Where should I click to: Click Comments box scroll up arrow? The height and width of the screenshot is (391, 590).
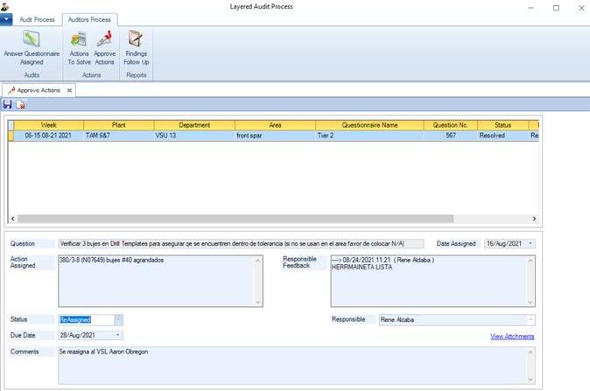tap(530, 353)
